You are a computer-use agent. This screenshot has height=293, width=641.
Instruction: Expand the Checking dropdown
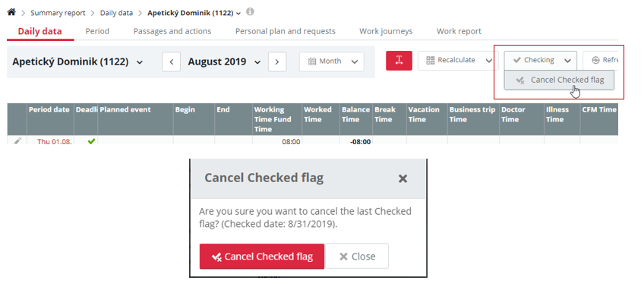coord(541,61)
